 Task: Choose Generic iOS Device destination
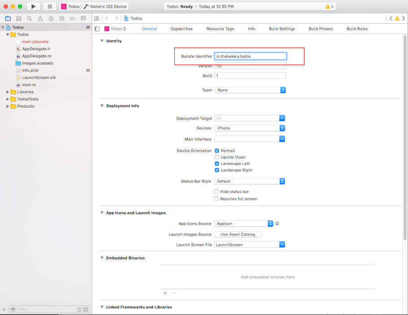click(105, 7)
